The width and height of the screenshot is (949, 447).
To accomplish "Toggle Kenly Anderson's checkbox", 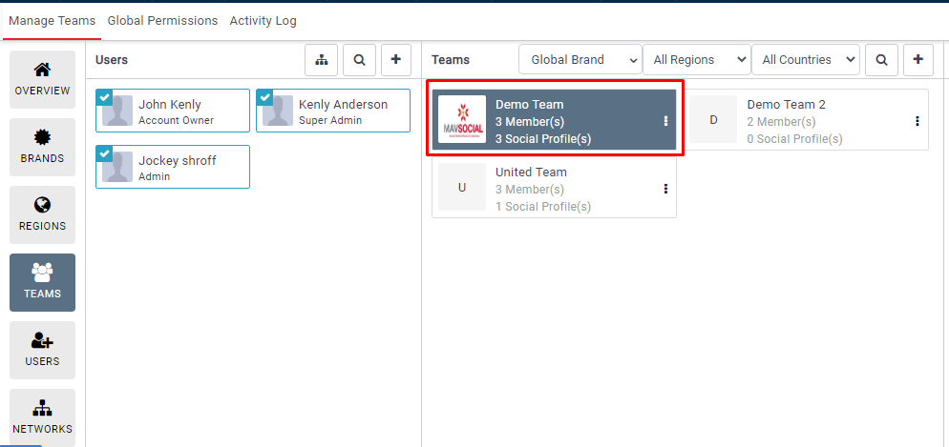I will (264, 96).
